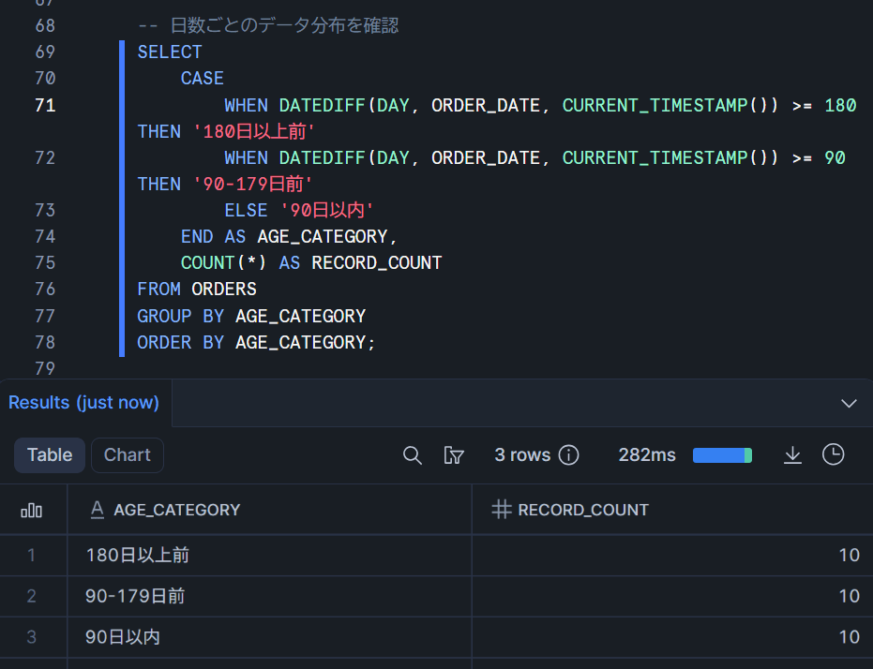The width and height of the screenshot is (873, 669).
Task: Click the 282ms query time label
Action: coord(647,455)
